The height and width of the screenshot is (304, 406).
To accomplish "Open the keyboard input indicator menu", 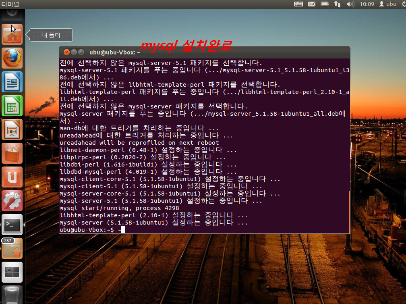I will [298, 4].
